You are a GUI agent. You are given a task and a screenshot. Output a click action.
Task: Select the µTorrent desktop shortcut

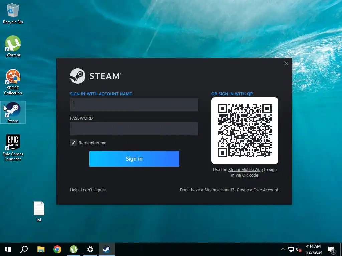(13, 46)
